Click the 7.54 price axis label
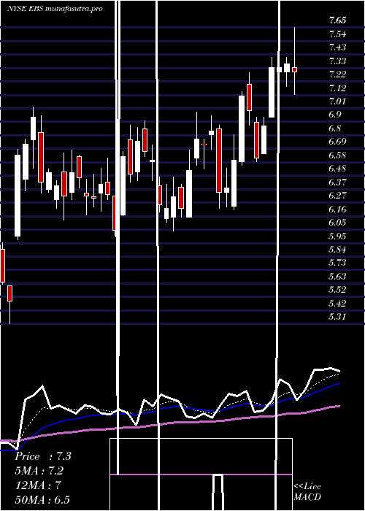Screen dimensions: 365x511 click(337, 34)
